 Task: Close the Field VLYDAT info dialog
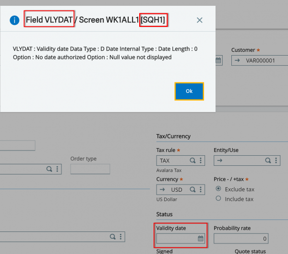[200, 20]
